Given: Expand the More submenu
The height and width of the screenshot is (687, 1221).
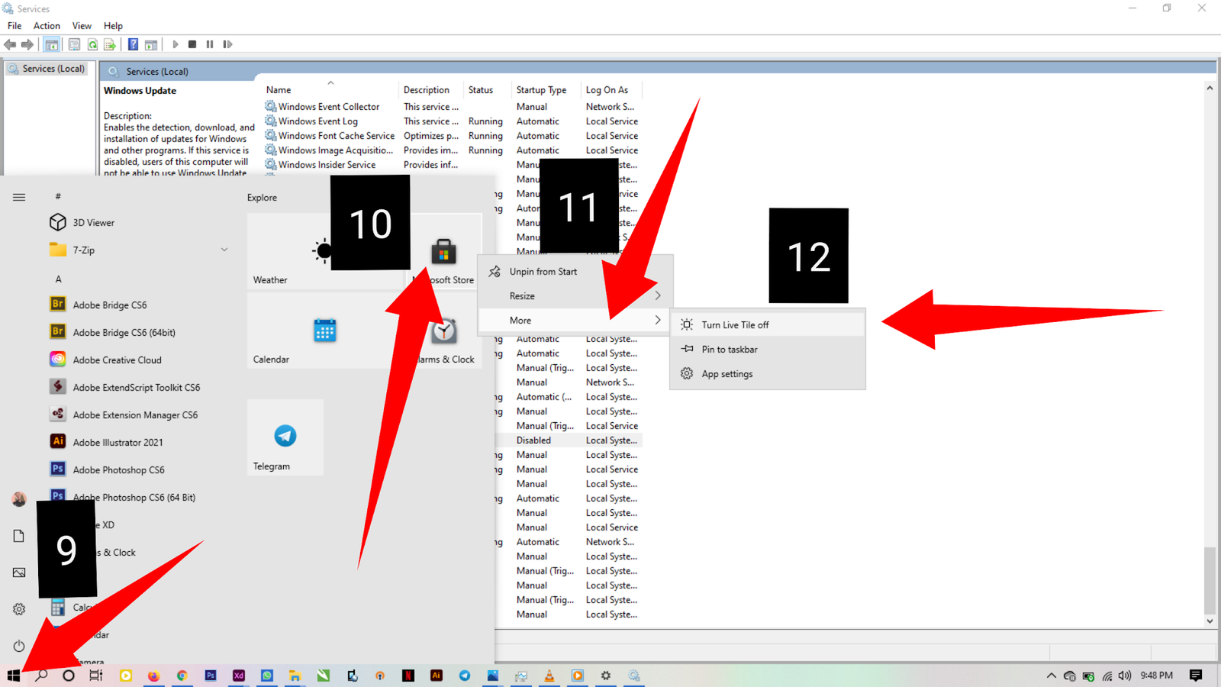Looking at the screenshot, I should pos(575,321).
